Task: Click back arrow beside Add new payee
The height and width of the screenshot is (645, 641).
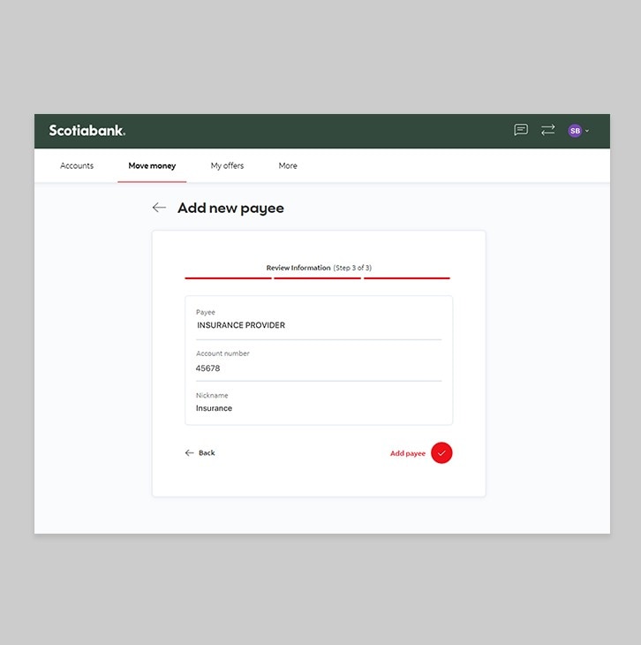Action: pos(159,208)
